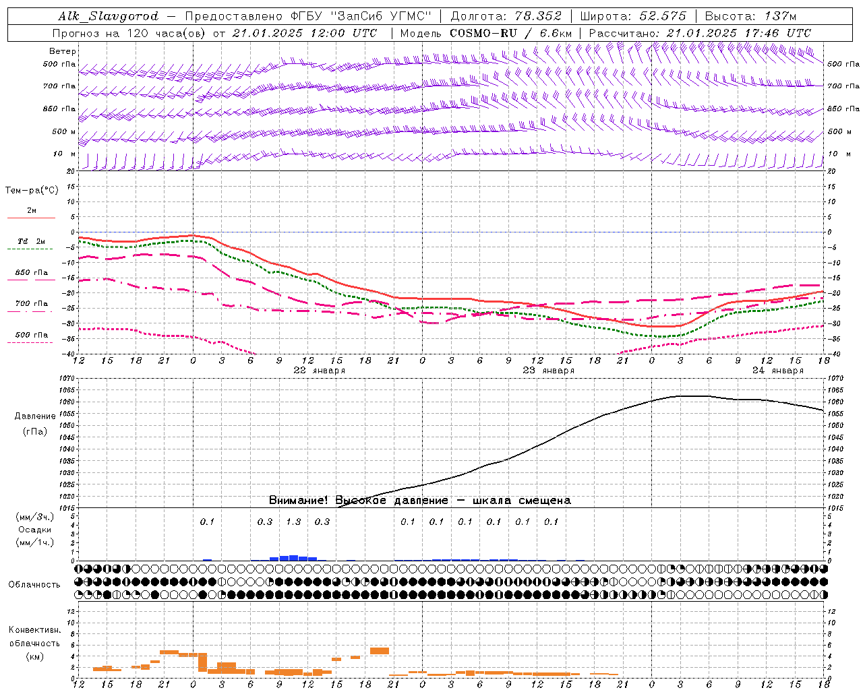Image resolution: width=863 pixels, height=690 pixels.
Task: Click the Давление label
Action: [35, 416]
